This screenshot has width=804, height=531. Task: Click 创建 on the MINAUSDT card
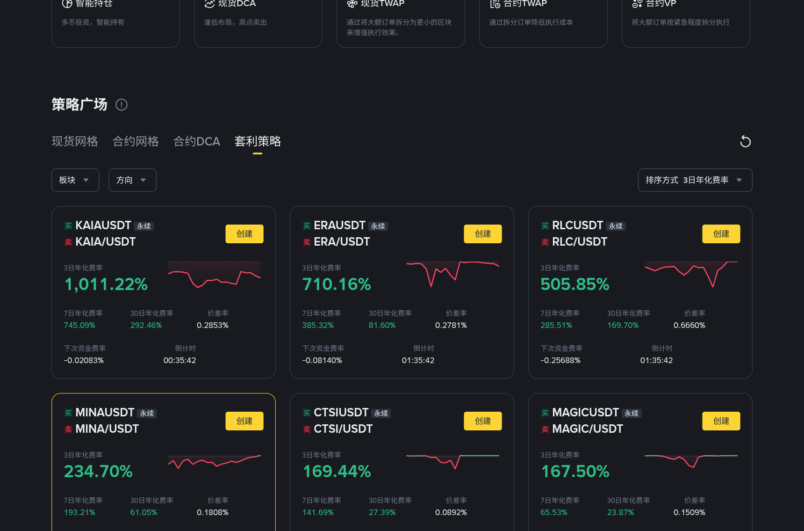(x=244, y=421)
